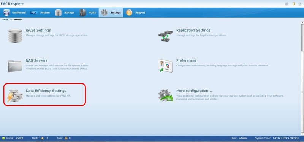
Task: Click the Storage disk stack icon
Action: (x=58, y=13)
